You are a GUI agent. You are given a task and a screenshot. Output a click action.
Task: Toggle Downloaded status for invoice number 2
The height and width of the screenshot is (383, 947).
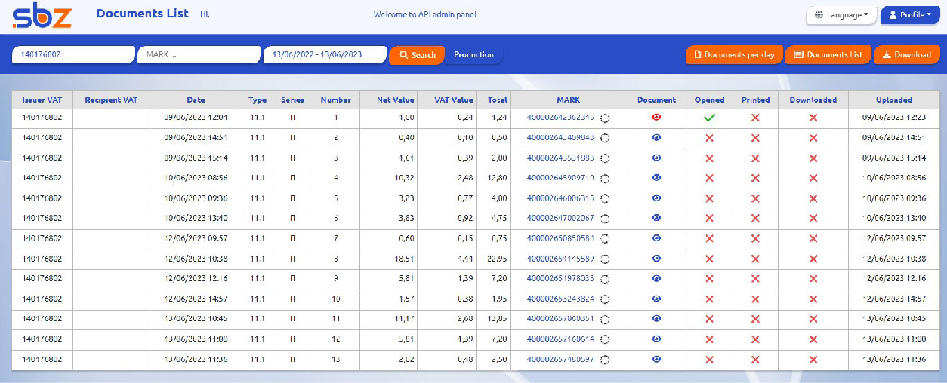[x=813, y=138]
